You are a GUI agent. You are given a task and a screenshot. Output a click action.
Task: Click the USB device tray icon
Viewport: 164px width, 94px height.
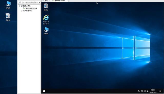coord(139,91)
